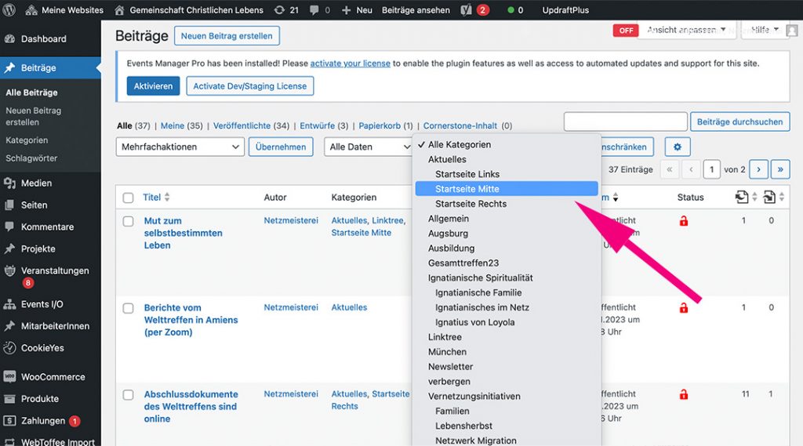This screenshot has width=803, height=446.
Task: Toggle the red OFF switch
Action: coord(626,31)
